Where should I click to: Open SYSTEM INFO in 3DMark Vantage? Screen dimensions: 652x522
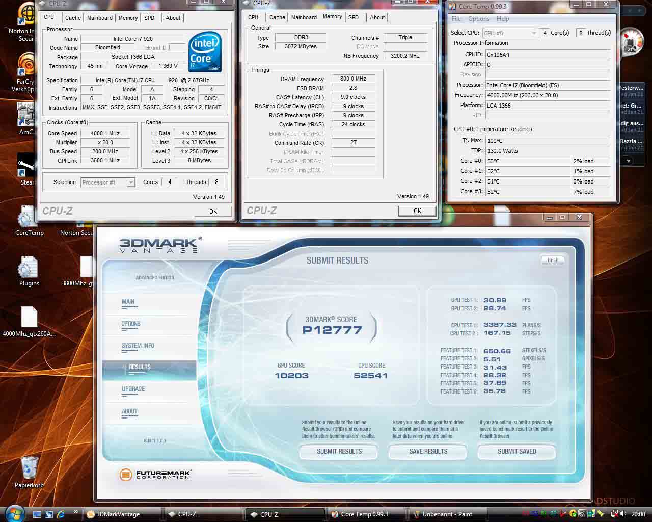138,346
